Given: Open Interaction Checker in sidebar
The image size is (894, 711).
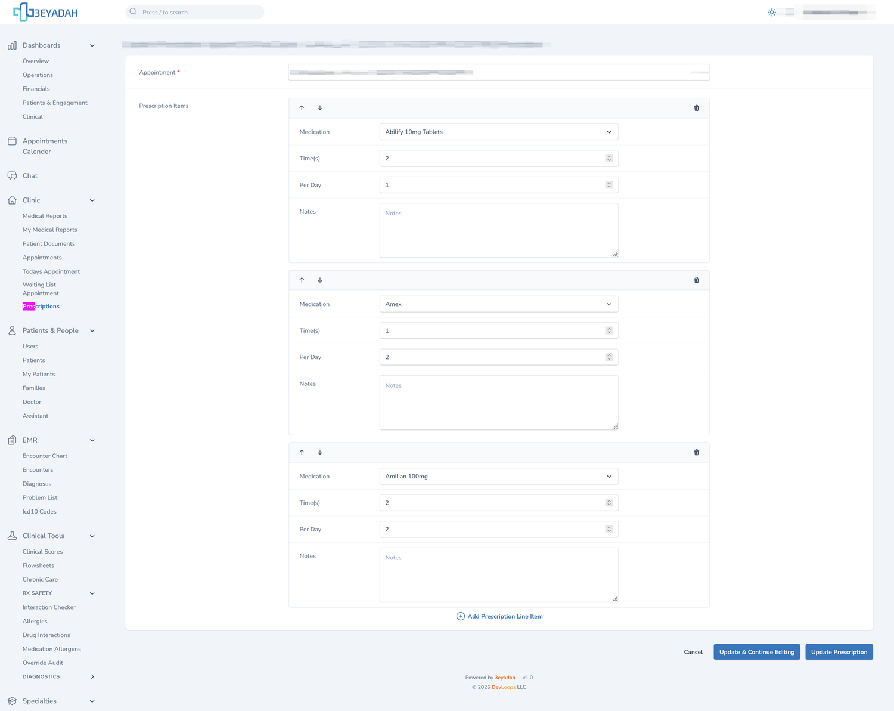Looking at the screenshot, I should 49,607.
